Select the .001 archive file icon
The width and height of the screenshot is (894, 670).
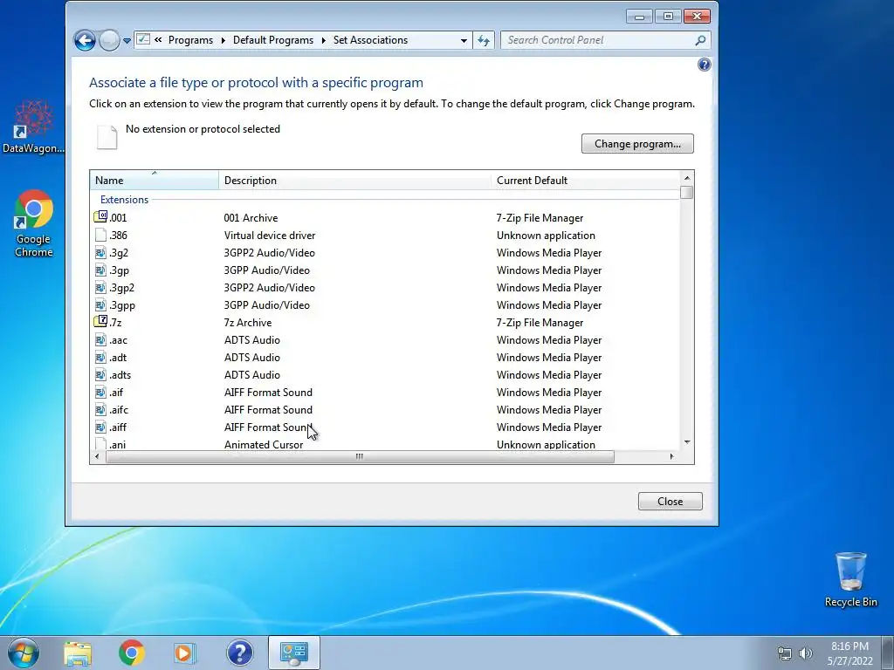(101, 217)
